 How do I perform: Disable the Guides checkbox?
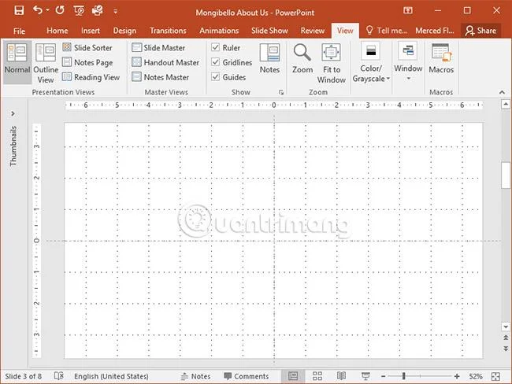216,76
